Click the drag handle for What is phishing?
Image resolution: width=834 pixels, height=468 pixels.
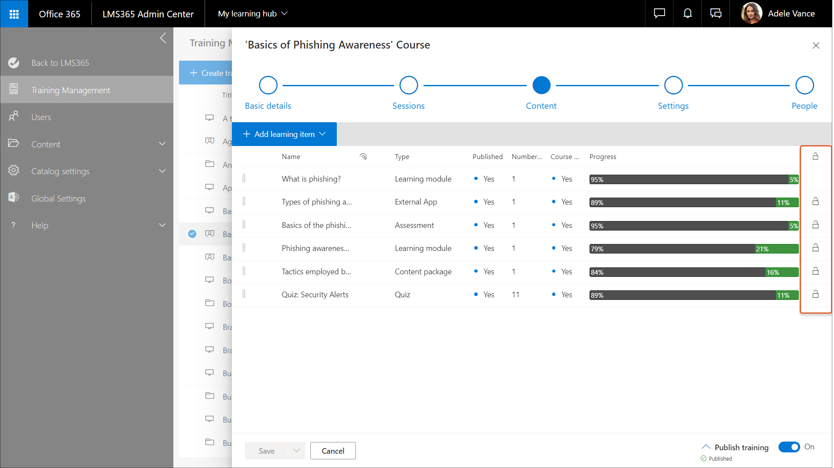pyautogui.click(x=244, y=179)
